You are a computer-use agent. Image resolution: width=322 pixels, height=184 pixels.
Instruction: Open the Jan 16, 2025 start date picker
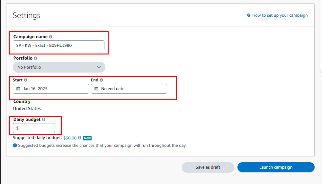tap(51, 89)
